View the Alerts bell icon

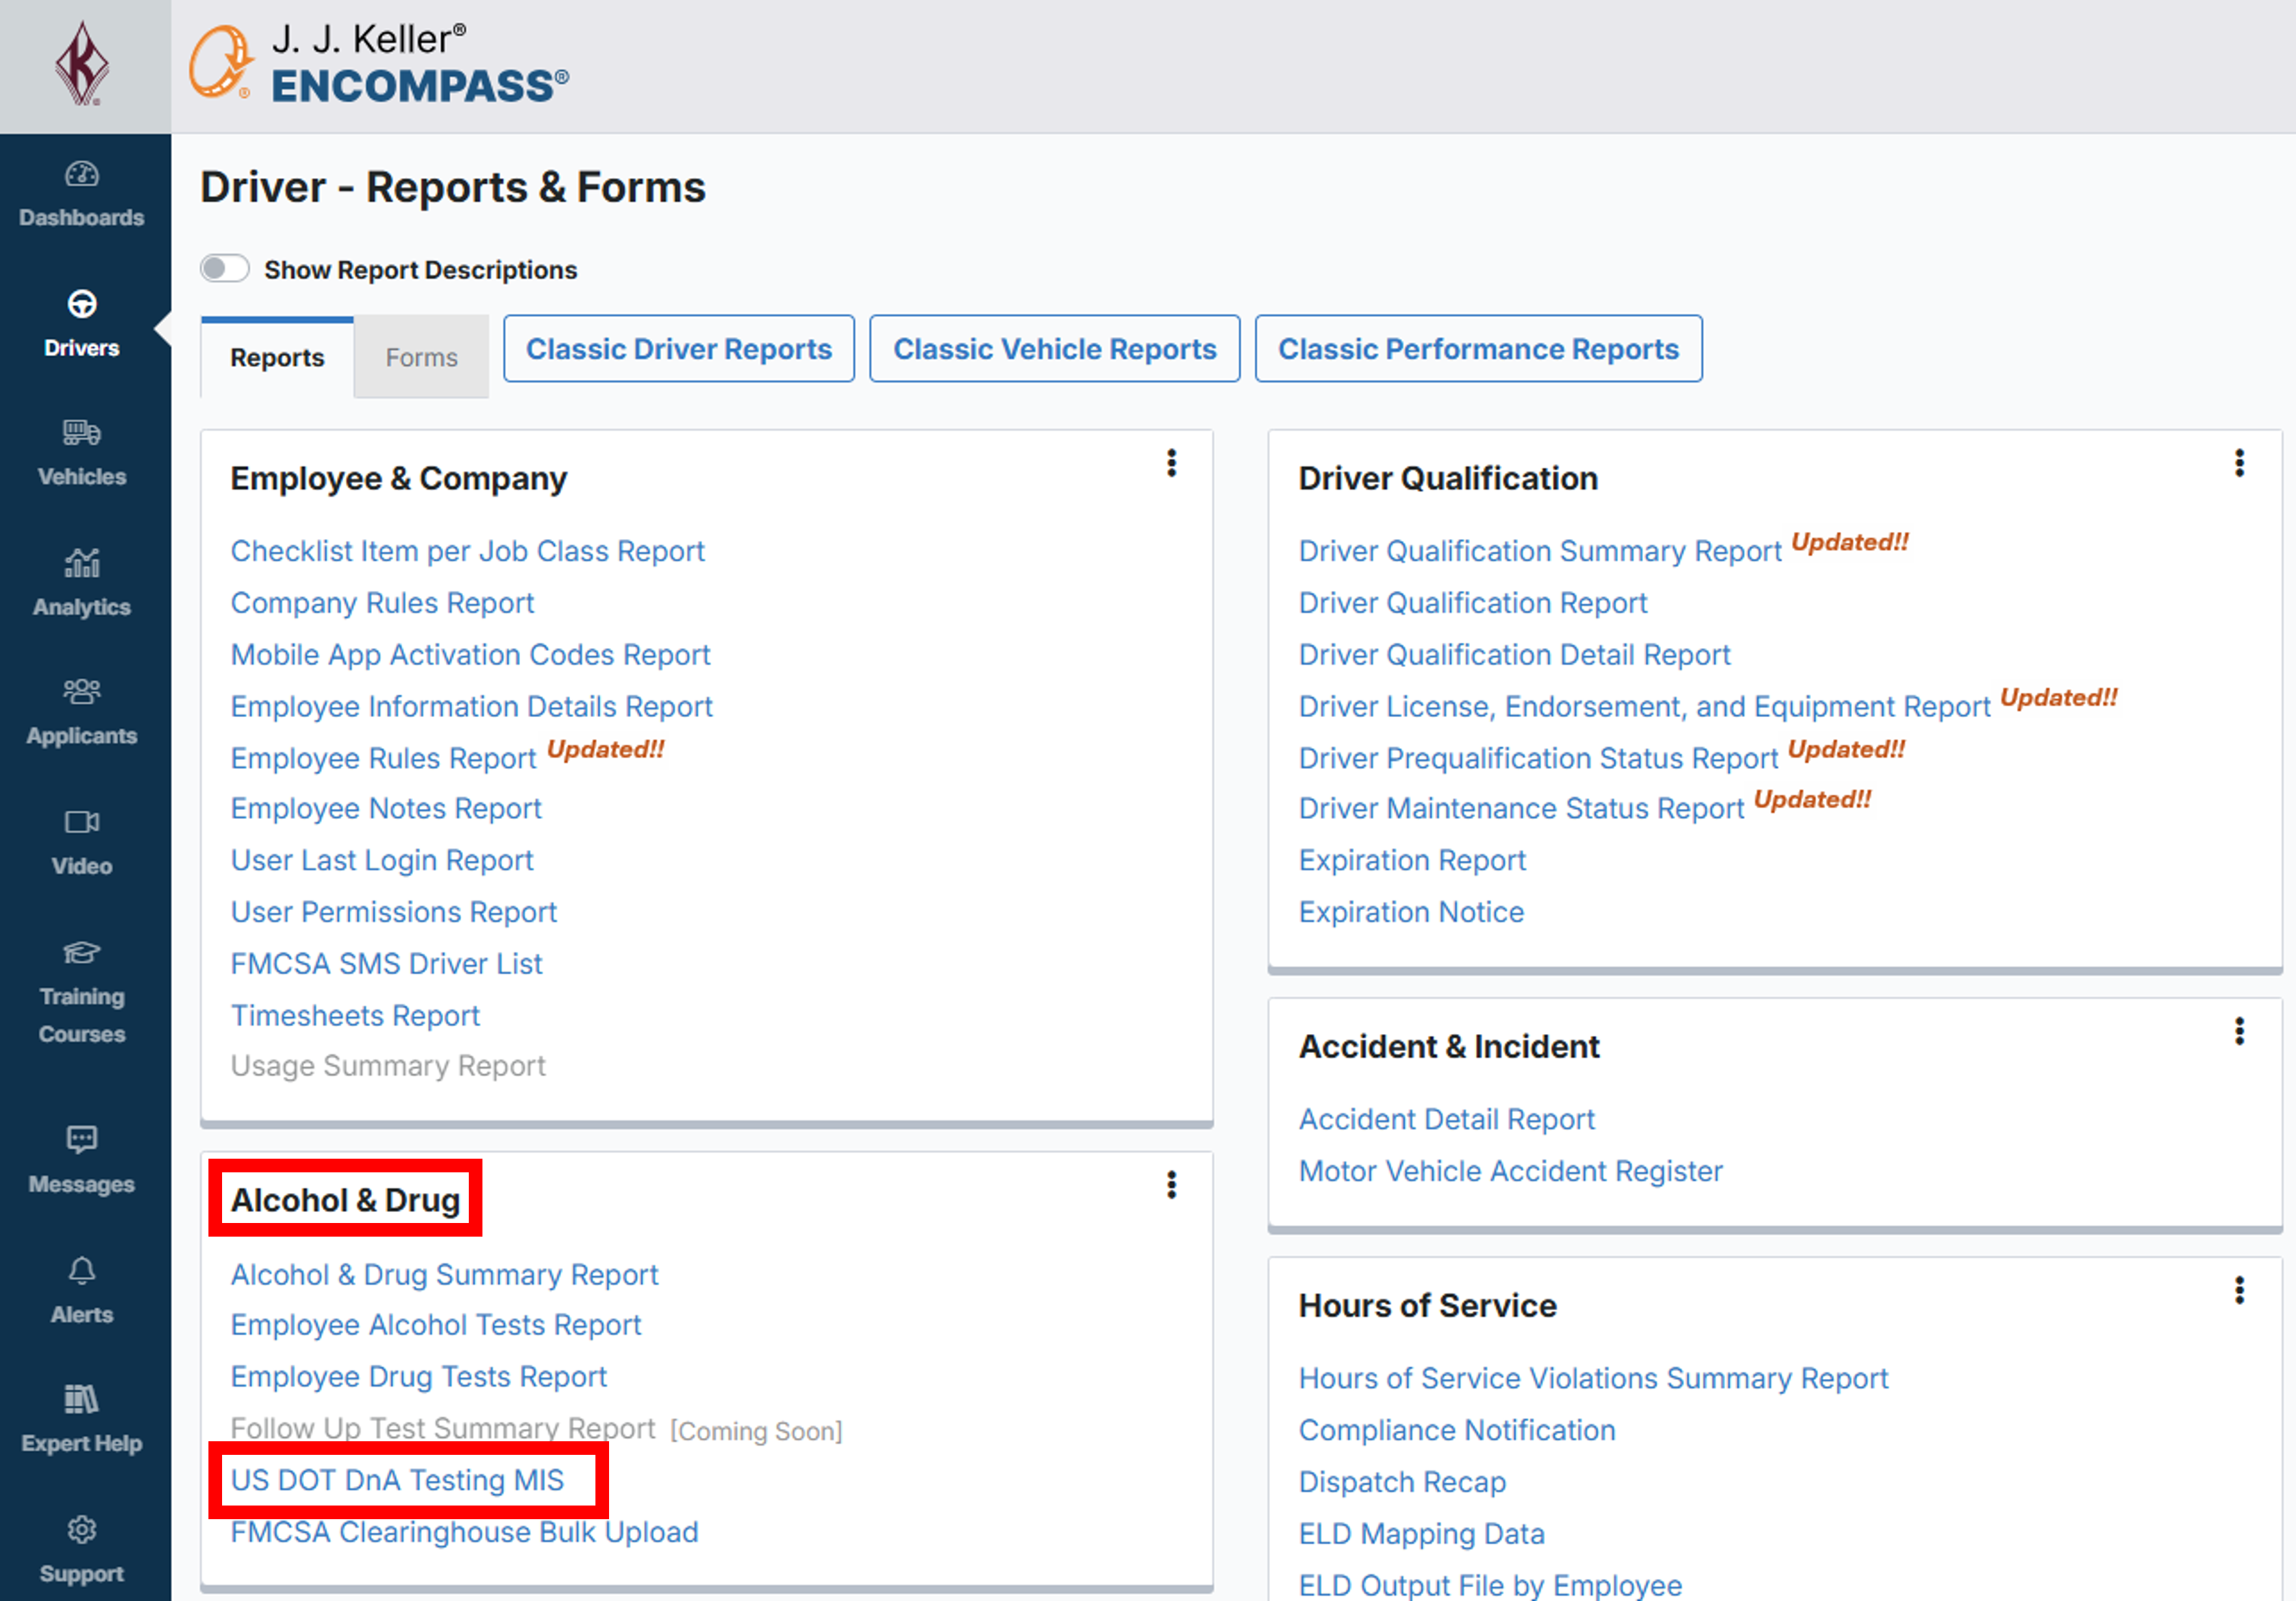point(82,1271)
